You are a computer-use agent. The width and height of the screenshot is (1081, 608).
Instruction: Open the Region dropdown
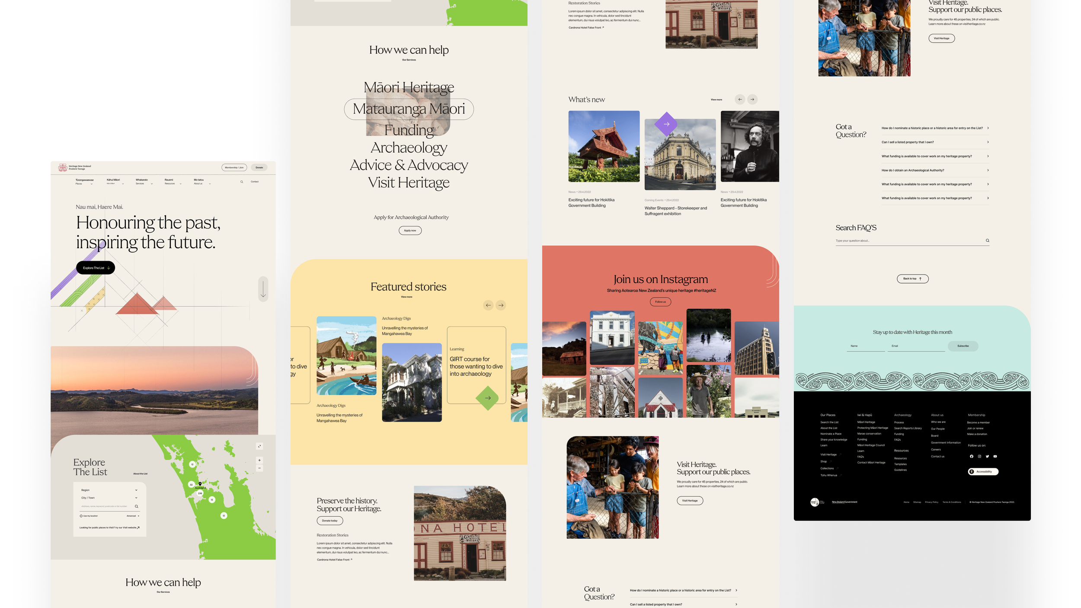[x=109, y=490]
